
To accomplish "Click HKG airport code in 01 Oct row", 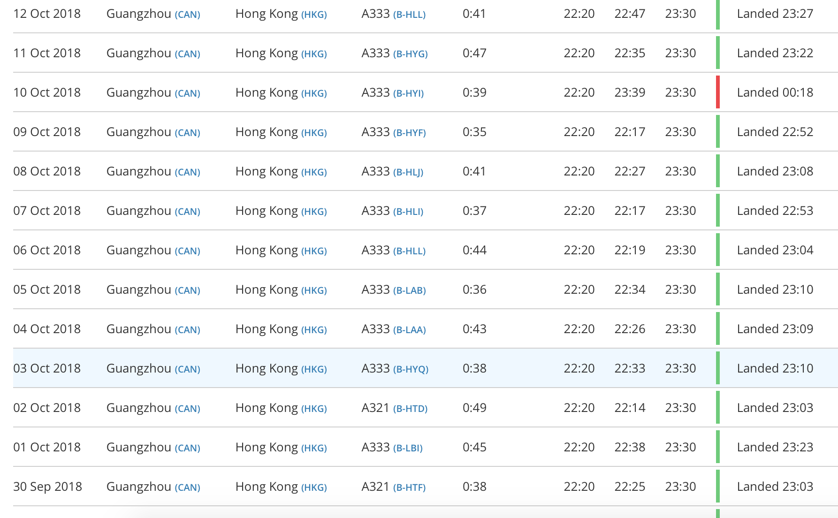I will point(314,448).
